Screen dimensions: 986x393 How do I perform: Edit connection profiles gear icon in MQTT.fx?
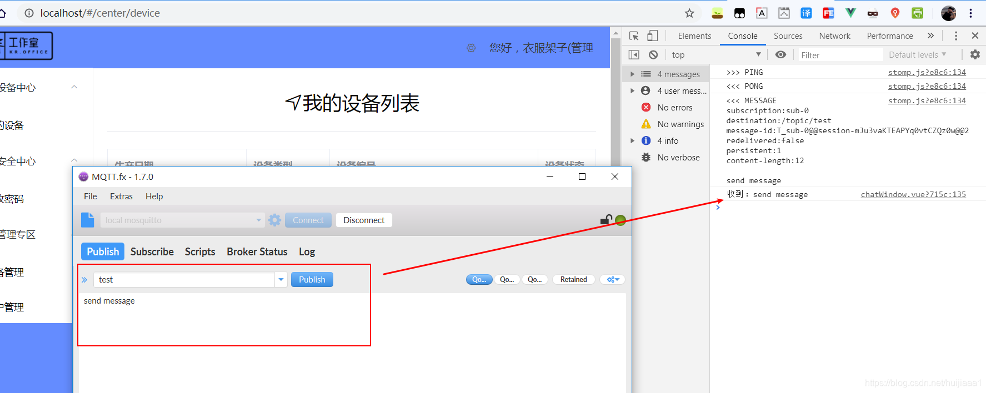coord(274,220)
